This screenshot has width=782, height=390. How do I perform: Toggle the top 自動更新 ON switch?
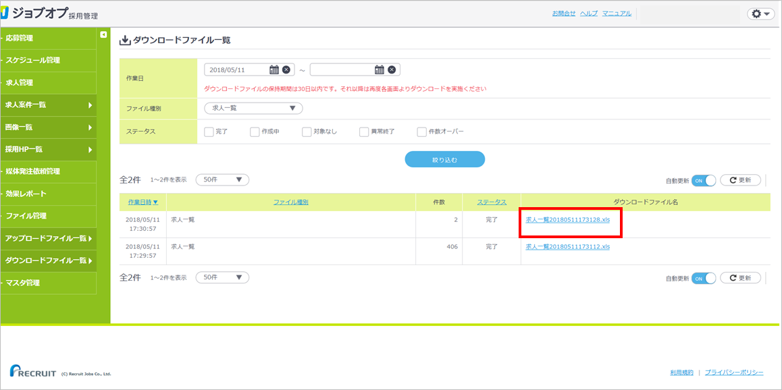[703, 180]
